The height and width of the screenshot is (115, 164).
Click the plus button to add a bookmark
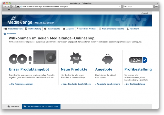[x=18, y=6]
